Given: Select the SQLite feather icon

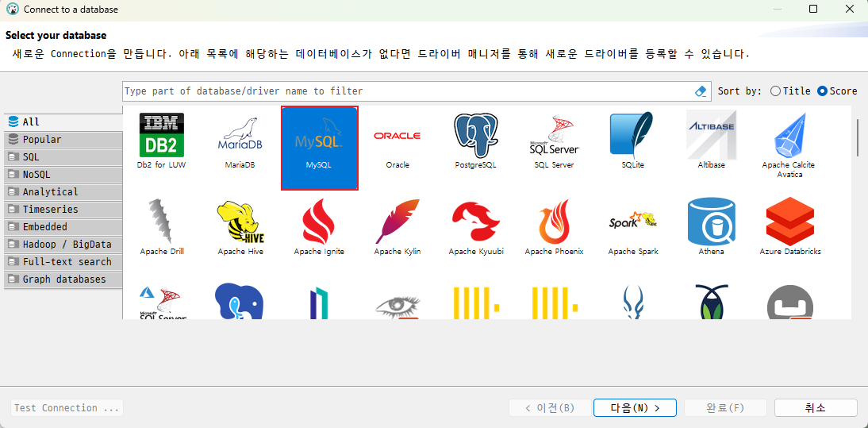Looking at the screenshot, I should (x=632, y=134).
